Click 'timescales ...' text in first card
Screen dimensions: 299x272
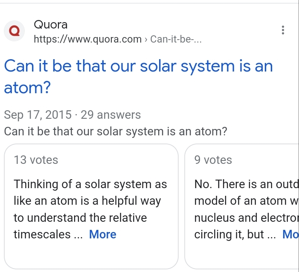(x=48, y=234)
